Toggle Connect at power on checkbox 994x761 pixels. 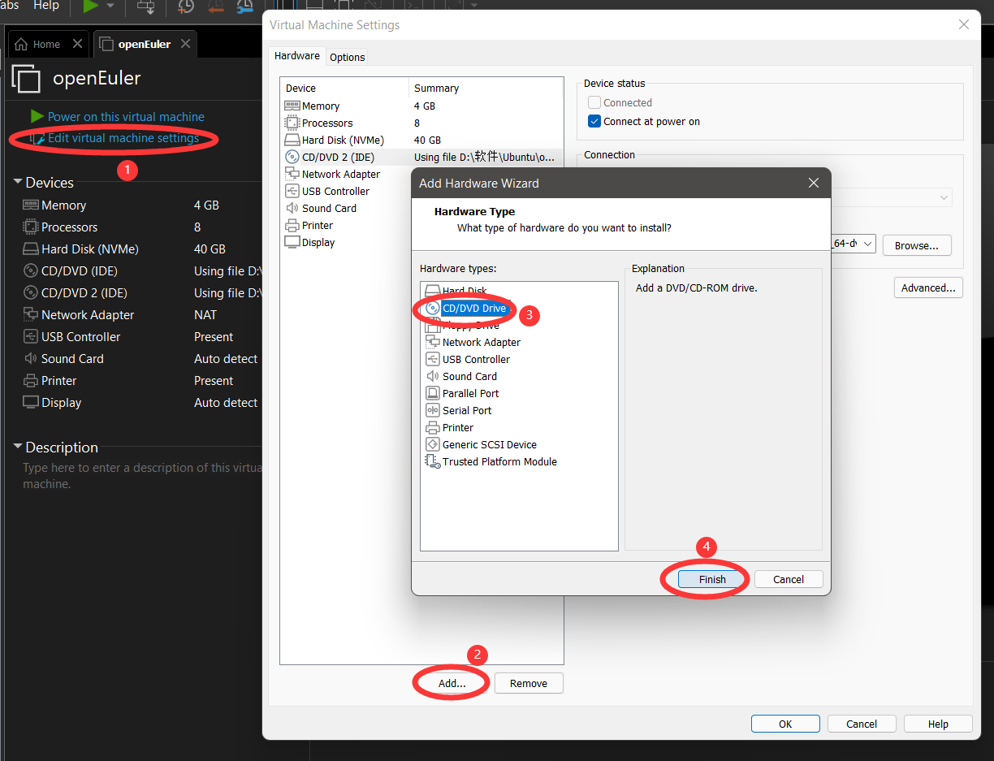tap(594, 121)
